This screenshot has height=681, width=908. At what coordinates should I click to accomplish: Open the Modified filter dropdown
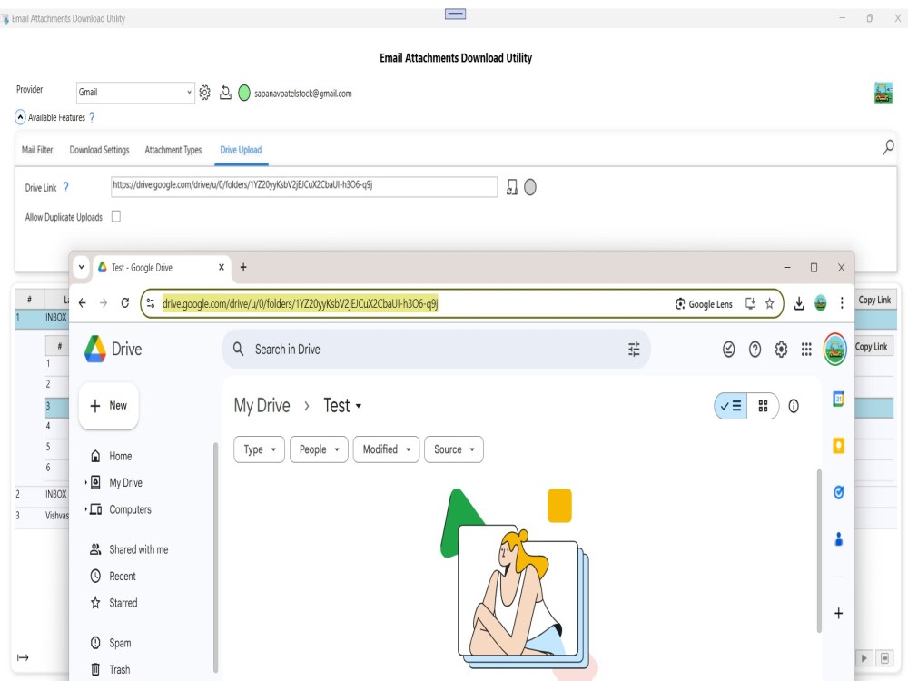click(x=386, y=449)
